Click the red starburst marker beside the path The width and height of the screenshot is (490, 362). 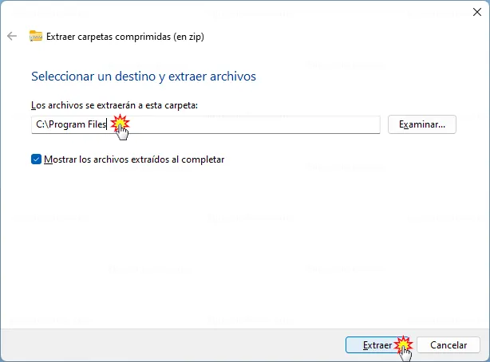click(x=120, y=123)
